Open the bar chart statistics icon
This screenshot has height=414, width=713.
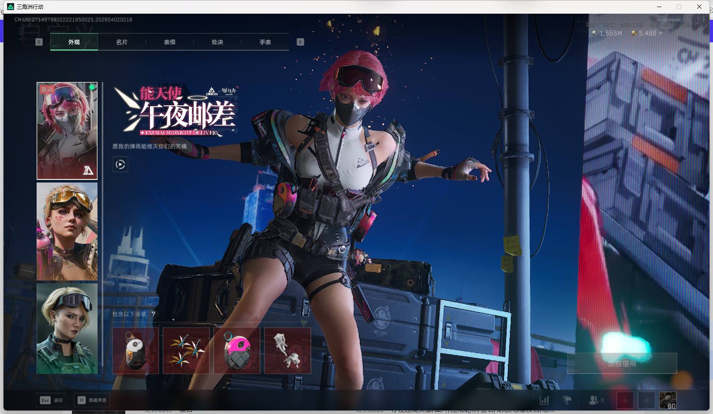click(544, 400)
